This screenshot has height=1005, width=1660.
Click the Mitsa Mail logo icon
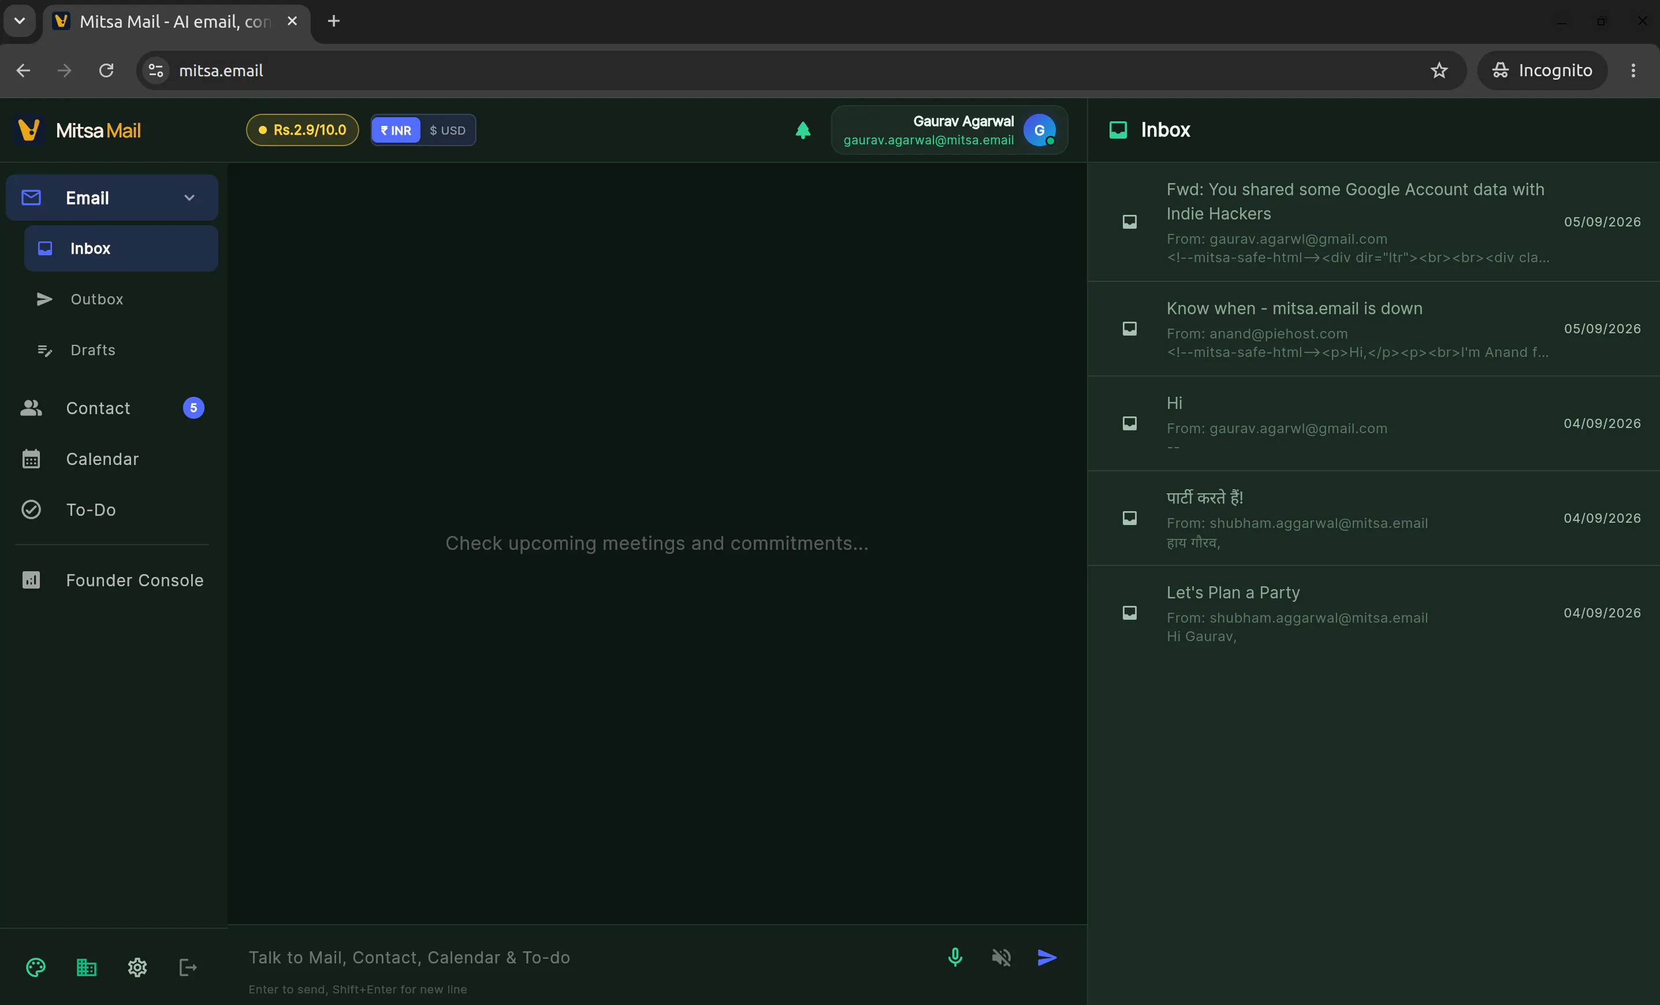(x=29, y=130)
